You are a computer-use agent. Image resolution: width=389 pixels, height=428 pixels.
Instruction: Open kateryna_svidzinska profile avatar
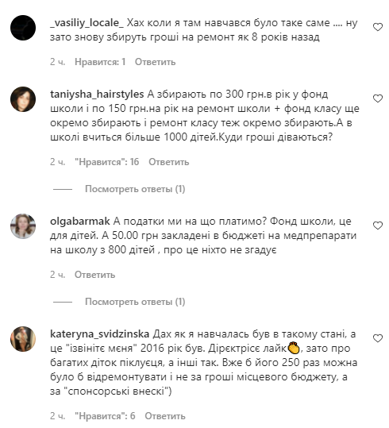pos(23,339)
